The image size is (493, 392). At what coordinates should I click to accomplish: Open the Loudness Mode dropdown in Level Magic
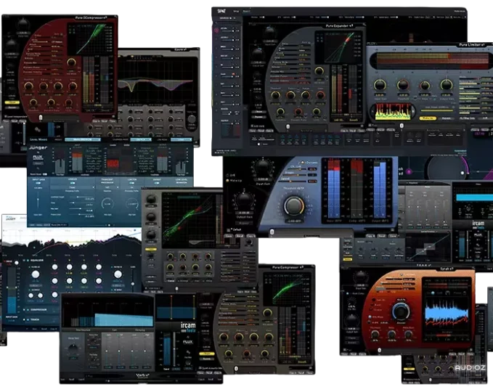pyautogui.click(x=141, y=139)
